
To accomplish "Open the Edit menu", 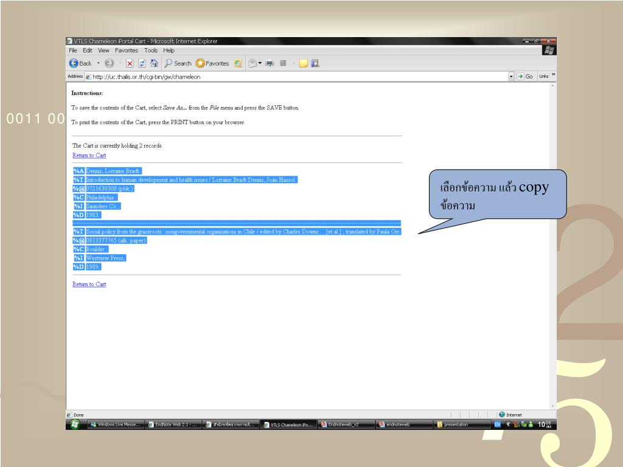I will click(88, 50).
